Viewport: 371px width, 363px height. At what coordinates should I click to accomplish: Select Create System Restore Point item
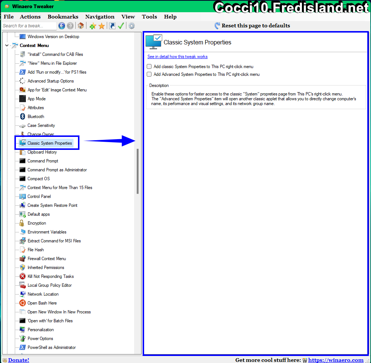(x=52, y=205)
